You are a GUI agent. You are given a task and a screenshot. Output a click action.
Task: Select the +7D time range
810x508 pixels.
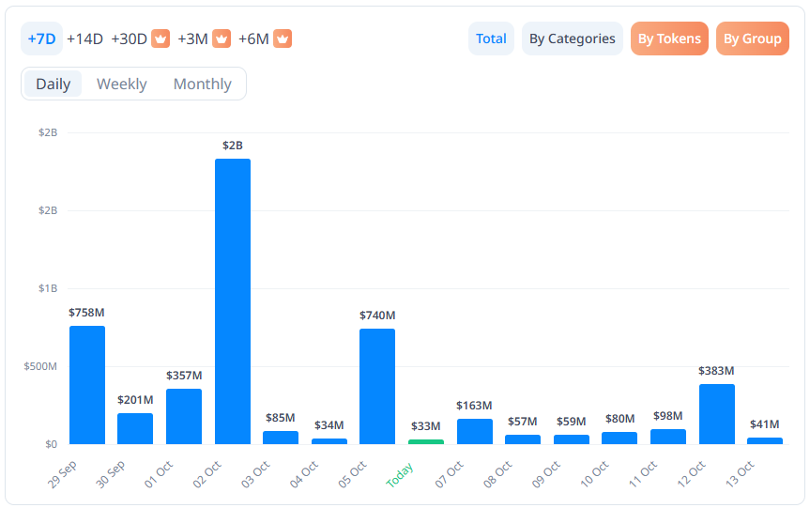[42, 38]
